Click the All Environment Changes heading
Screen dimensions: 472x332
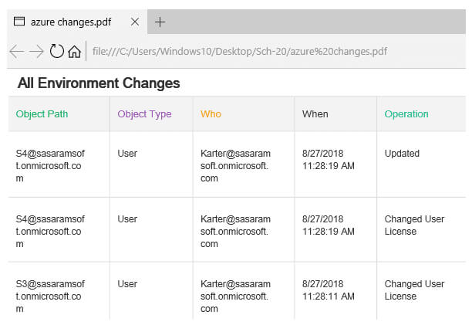[x=99, y=83]
